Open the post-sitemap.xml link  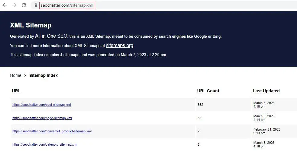[41, 105]
